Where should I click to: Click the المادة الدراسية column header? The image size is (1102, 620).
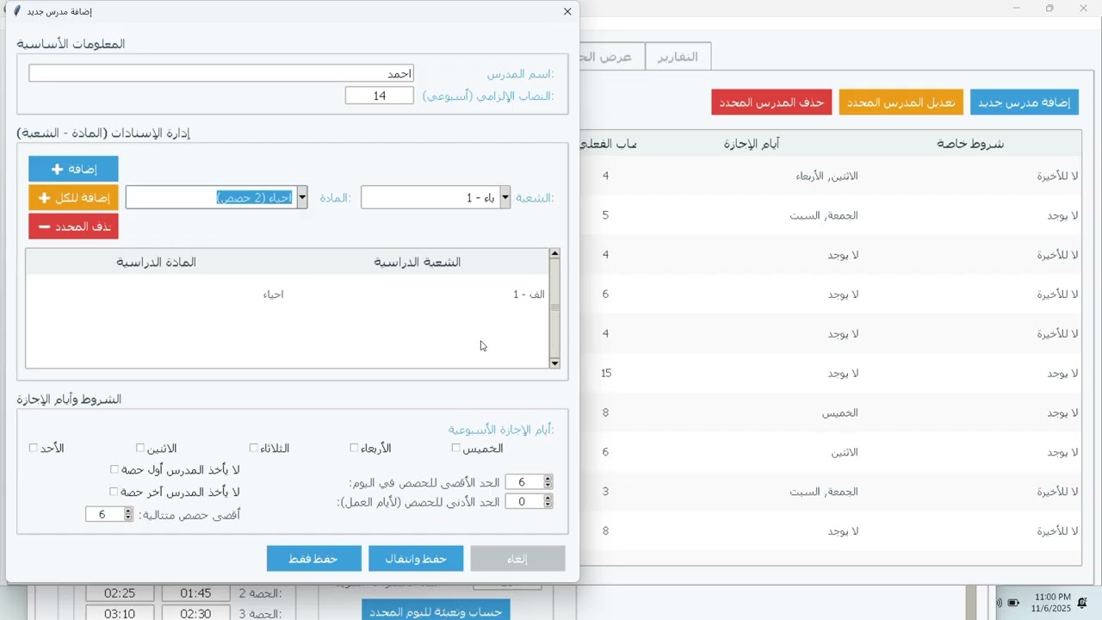coord(157,262)
